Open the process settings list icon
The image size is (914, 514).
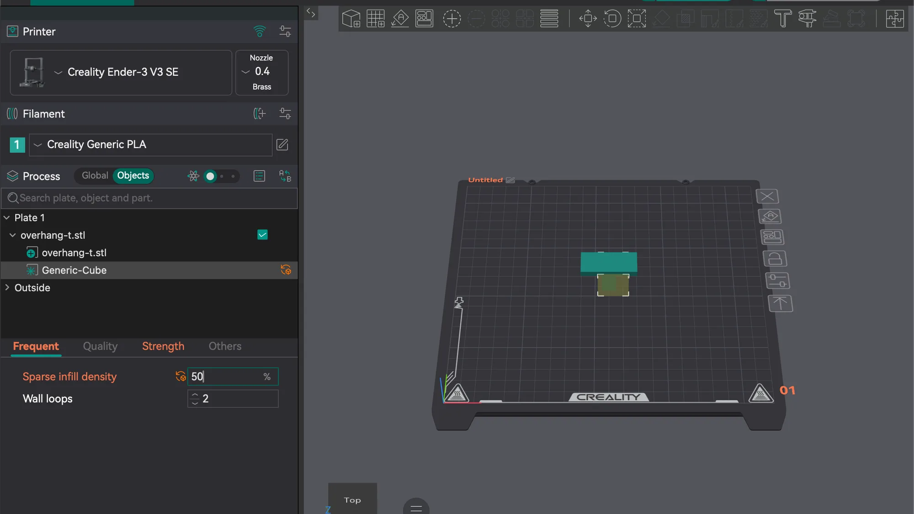(x=259, y=176)
